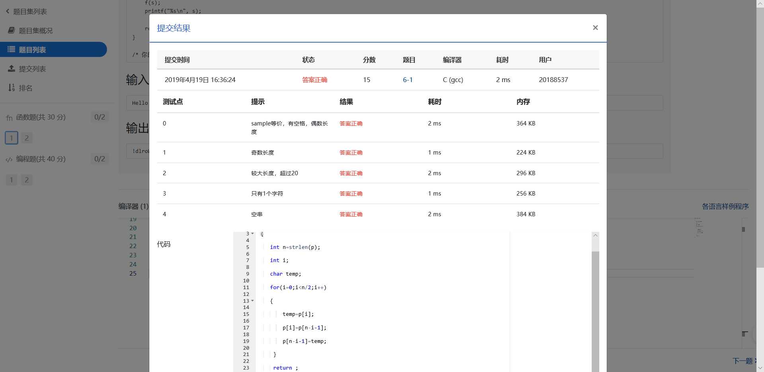Click the 364 KB memory value
The height and width of the screenshot is (372, 764).
point(526,123)
